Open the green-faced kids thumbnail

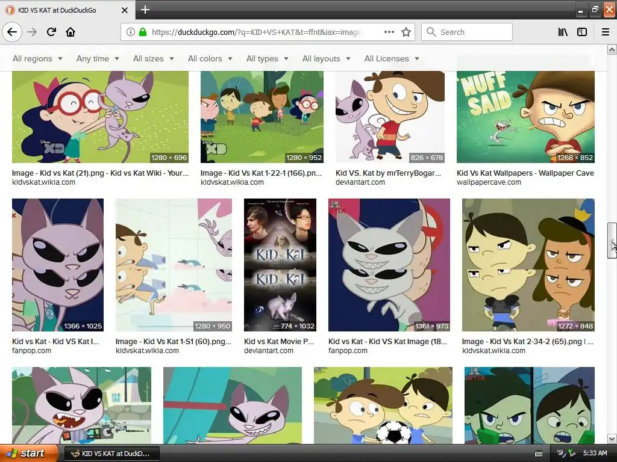point(529,405)
